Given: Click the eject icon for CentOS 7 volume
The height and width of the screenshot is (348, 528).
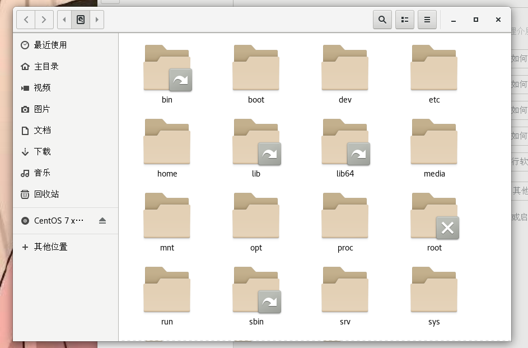Looking at the screenshot, I should (x=102, y=221).
